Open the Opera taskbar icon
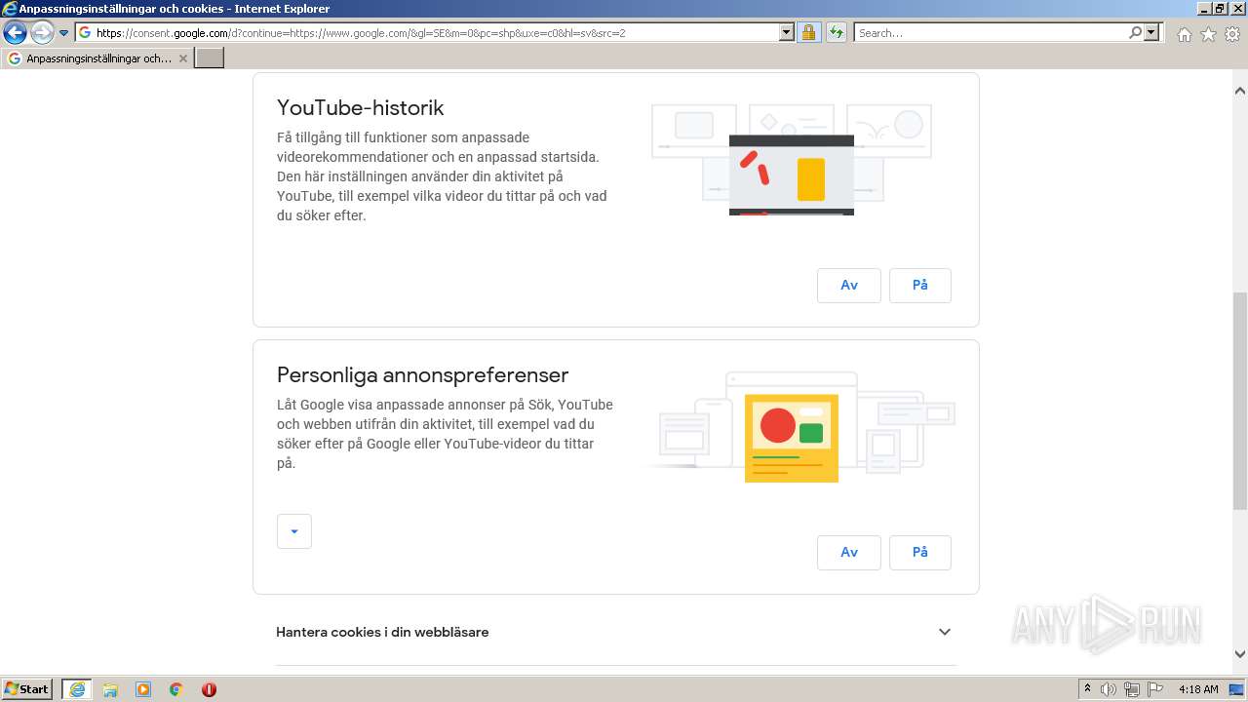Image resolution: width=1248 pixels, height=702 pixels. 209,689
